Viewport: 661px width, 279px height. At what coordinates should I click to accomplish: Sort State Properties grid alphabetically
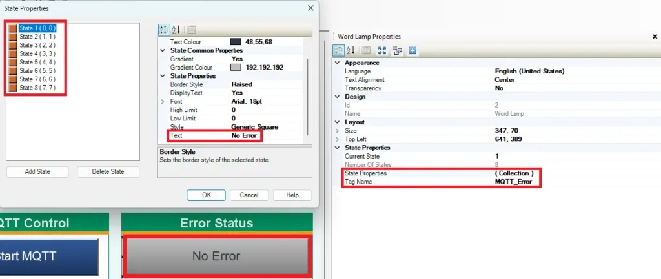click(x=176, y=30)
